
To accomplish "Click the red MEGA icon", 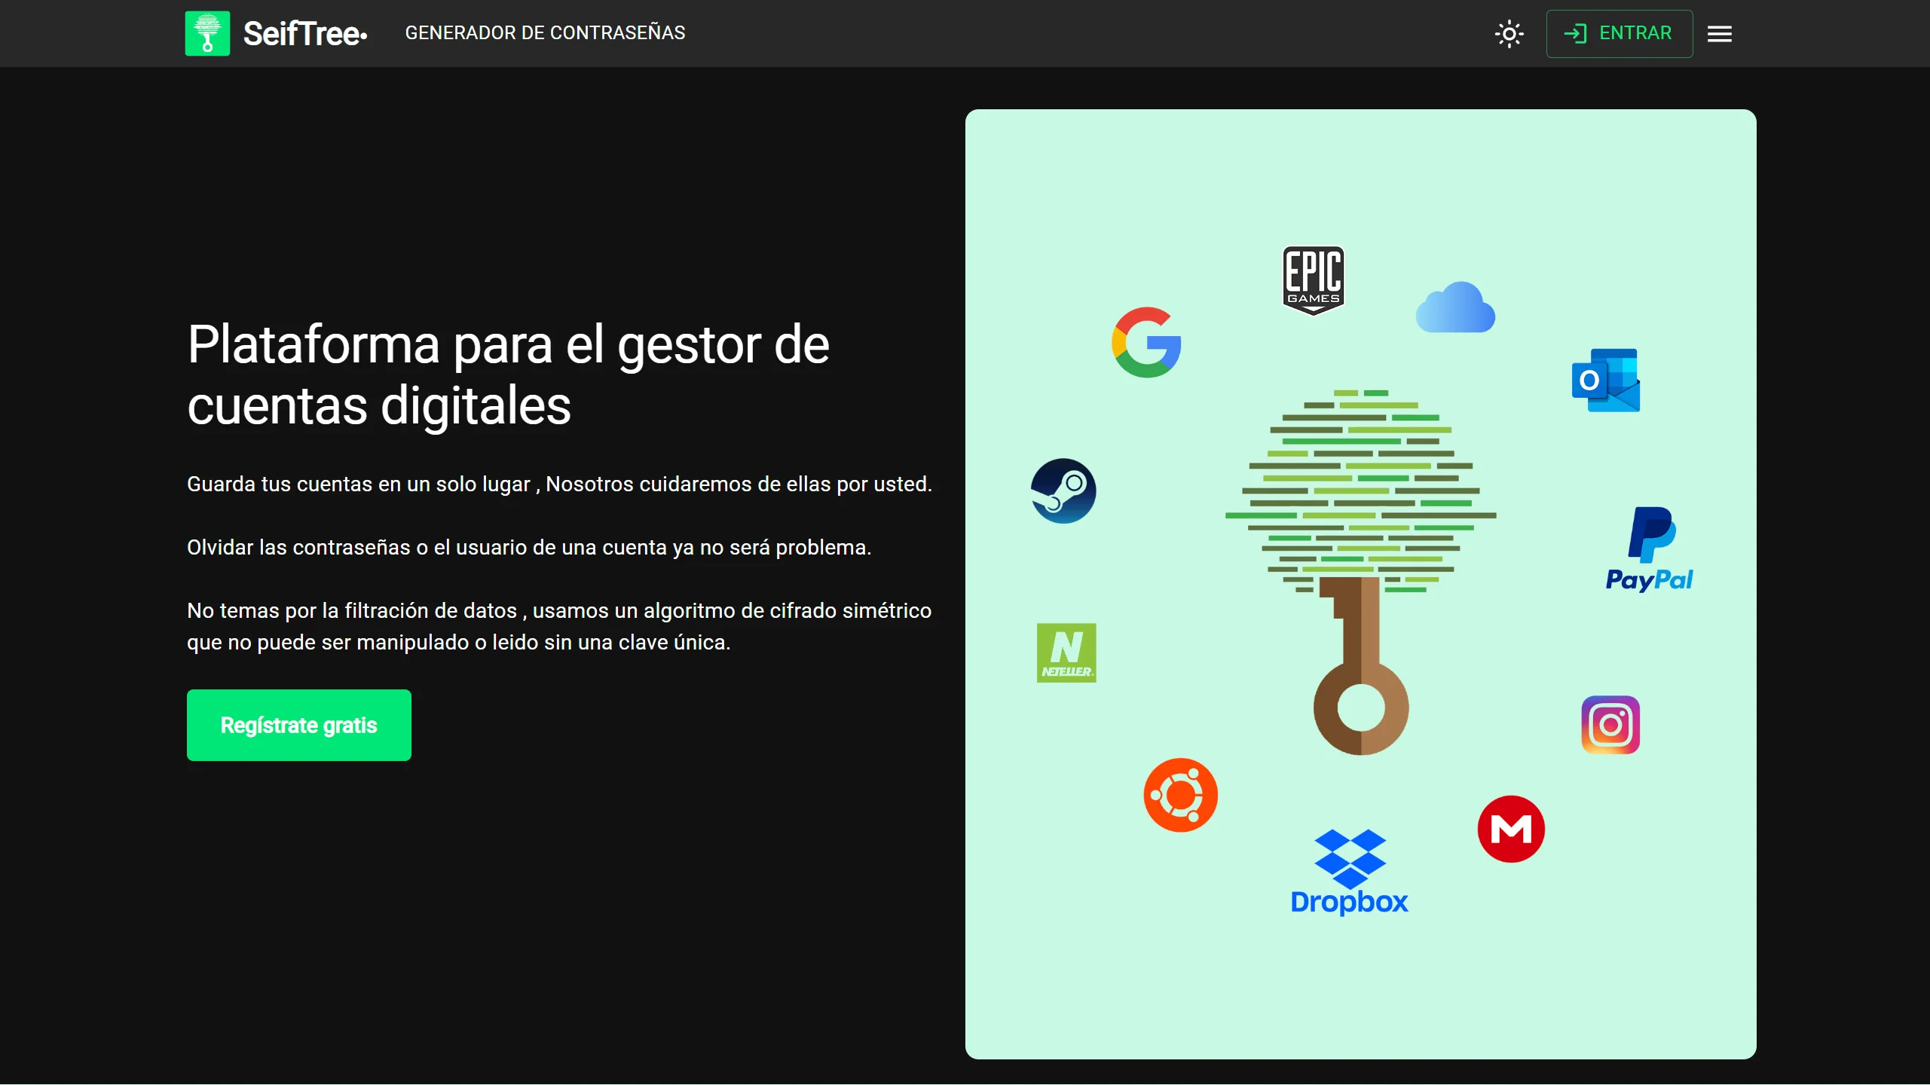I will (1511, 829).
